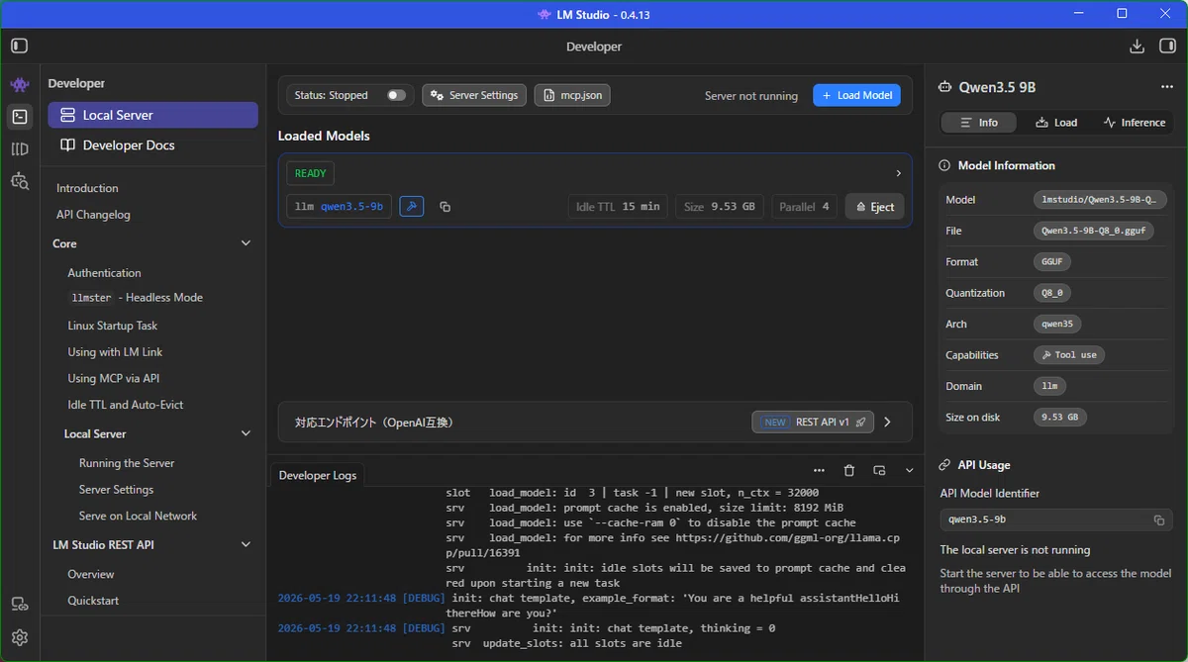Collapse the Core docs section
Screen dimensions: 1188x662
point(247,243)
